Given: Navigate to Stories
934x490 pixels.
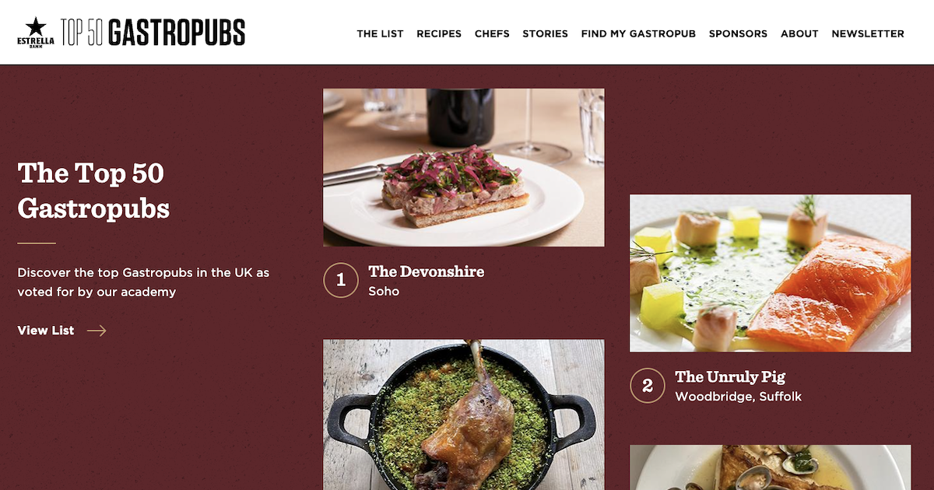Looking at the screenshot, I should (x=545, y=33).
